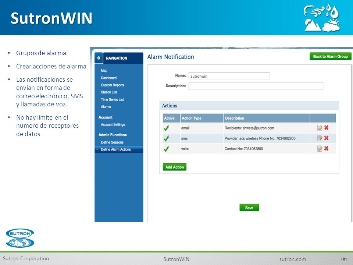Select the Contact No: 7034062800 cell

click(267, 149)
